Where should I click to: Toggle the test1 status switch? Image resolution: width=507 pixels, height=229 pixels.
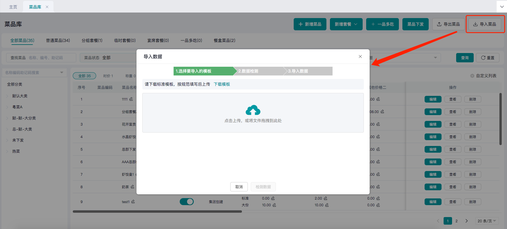pos(187,202)
